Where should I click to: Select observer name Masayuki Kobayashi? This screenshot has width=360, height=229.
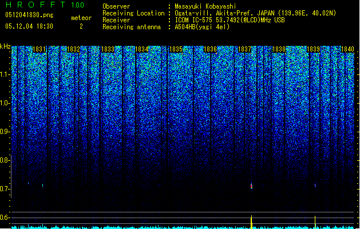[x=205, y=6]
